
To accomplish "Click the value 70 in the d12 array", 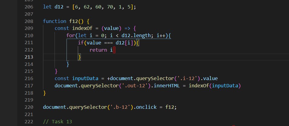I will click(110, 7).
